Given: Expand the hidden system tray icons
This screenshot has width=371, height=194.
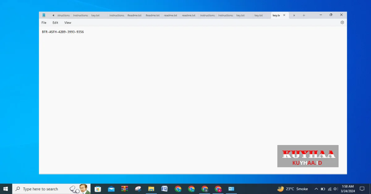Looking at the screenshot, I should pos(316,189).
